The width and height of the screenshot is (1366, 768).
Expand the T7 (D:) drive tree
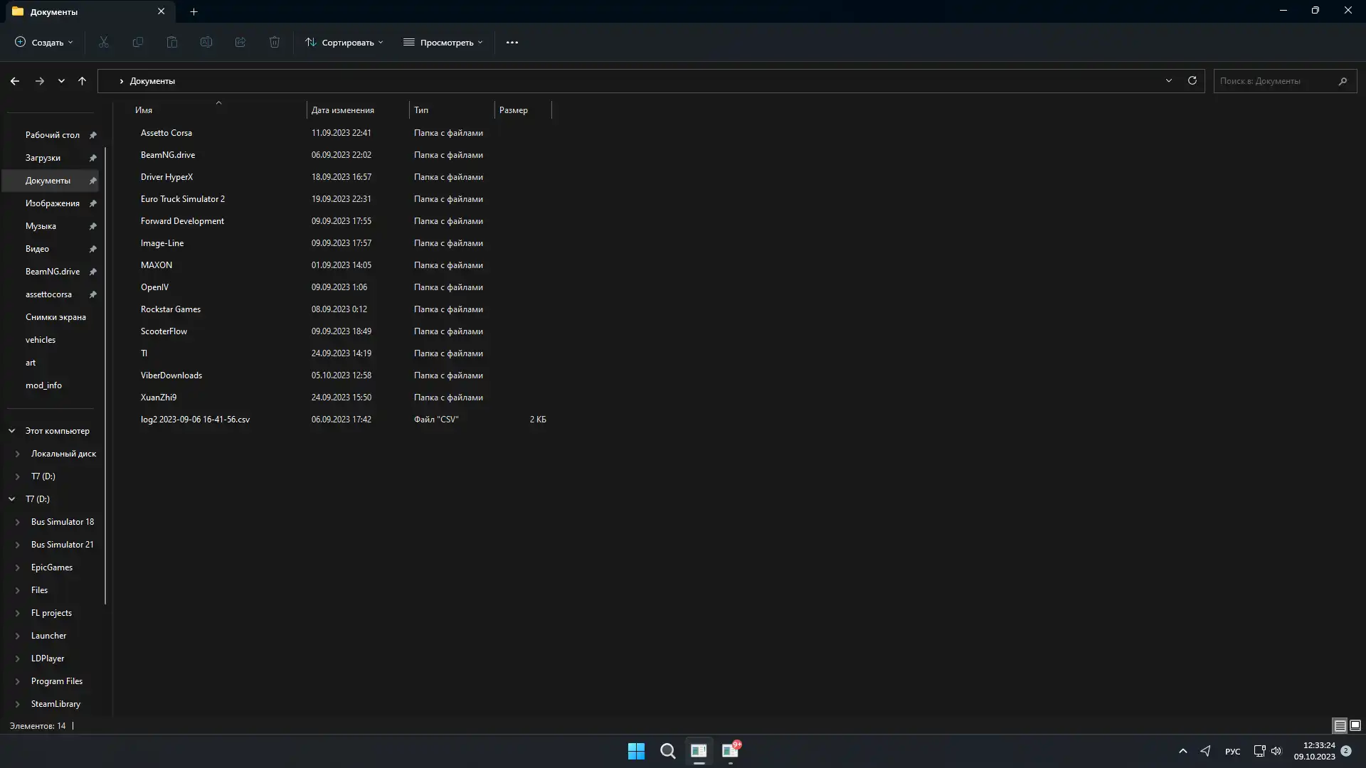(17, 476)
